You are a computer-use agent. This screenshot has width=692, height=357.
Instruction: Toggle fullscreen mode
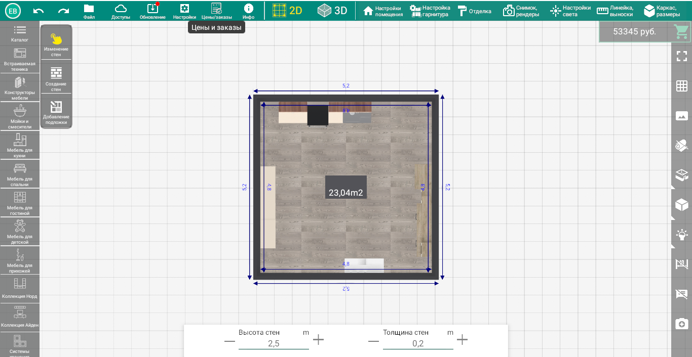pos(682,56)
